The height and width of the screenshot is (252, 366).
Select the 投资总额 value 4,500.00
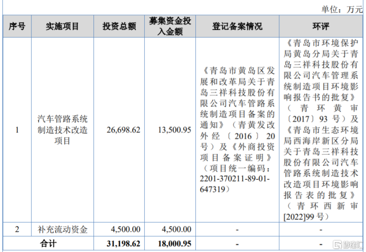tap(126, 230)
